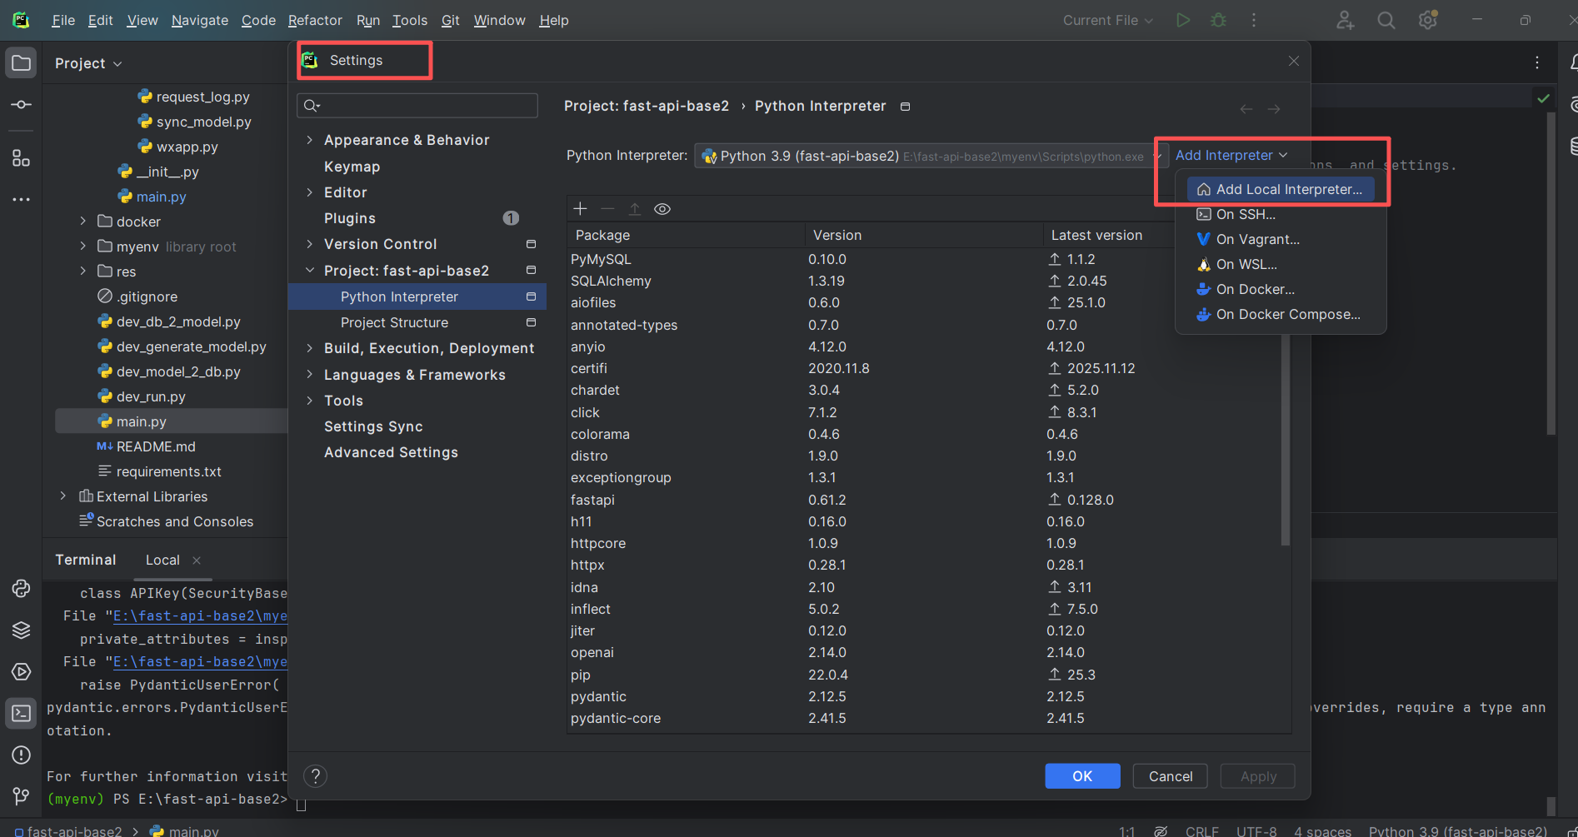Select Project Structure settings page
The height and width of the screenshot is (837, 1578).
pyautogui.click(x=417, y=322)
